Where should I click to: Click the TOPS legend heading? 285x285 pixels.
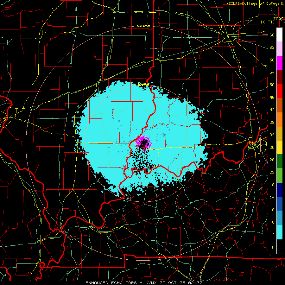278,19
